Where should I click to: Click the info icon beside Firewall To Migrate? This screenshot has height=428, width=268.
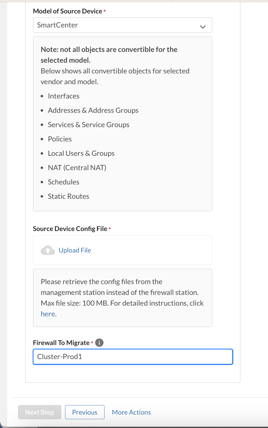[x=99, y=343]
